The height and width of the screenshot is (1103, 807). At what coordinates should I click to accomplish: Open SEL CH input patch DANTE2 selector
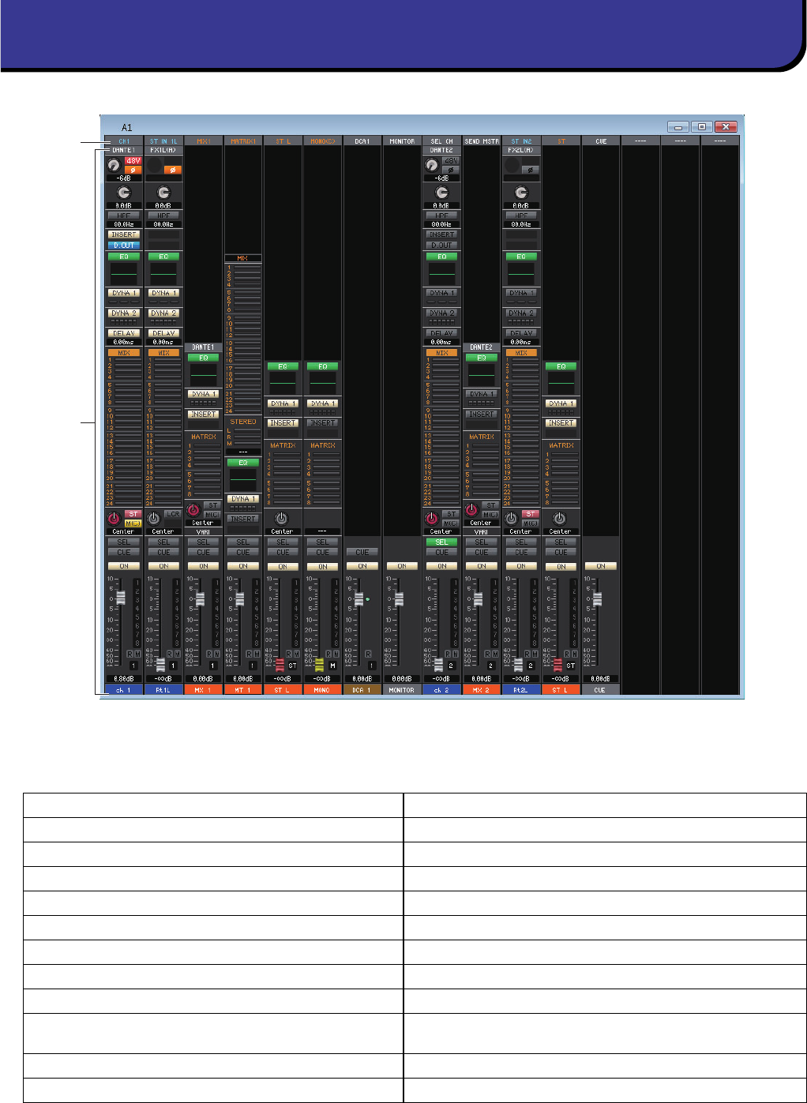point(441,150)
